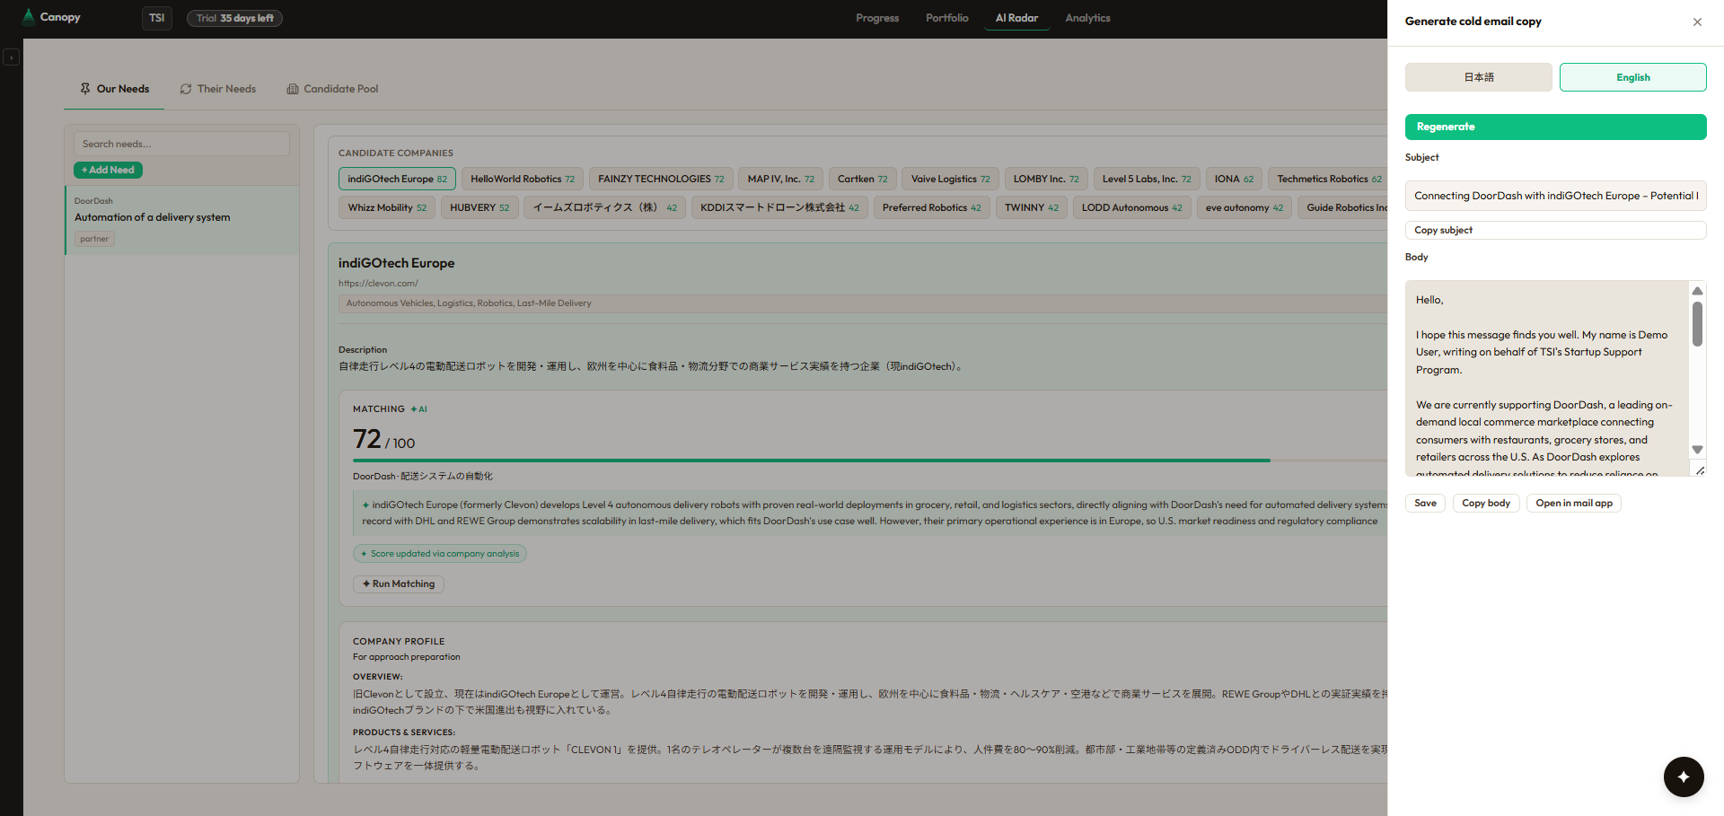Viewport: 1724px width, 816px height.
Task: Click Copy subject button
Action: tap(1555, 230)
